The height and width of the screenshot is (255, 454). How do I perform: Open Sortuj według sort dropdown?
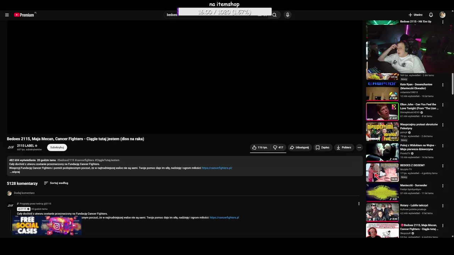(x=56, y=183)
